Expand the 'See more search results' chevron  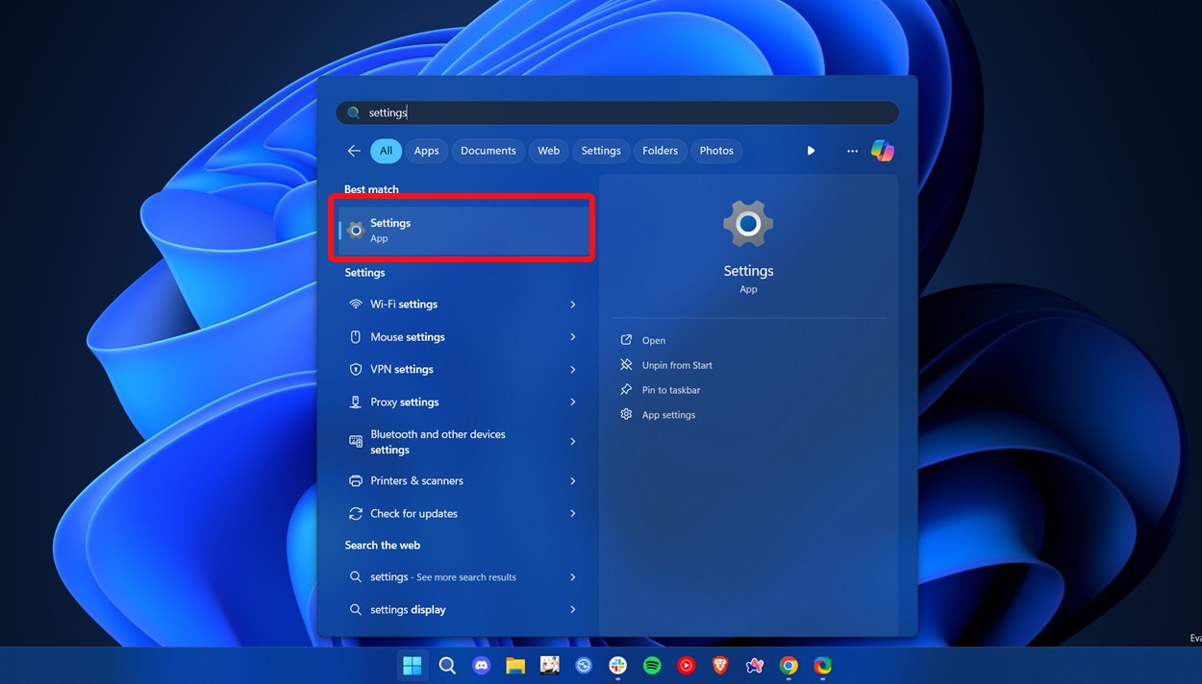point(572,577)
